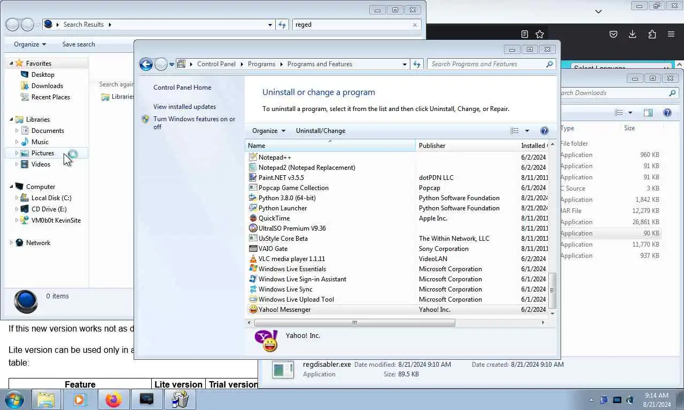This screenshot has width=684, height=410.
Task: Open Turn Windows features on or off
Action: [x=194, y=123]
